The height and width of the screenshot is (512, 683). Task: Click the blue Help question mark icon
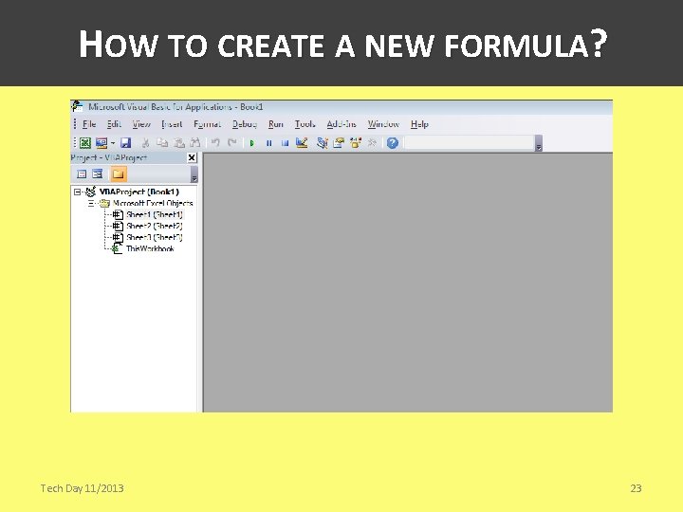click(x=393, y=143)
